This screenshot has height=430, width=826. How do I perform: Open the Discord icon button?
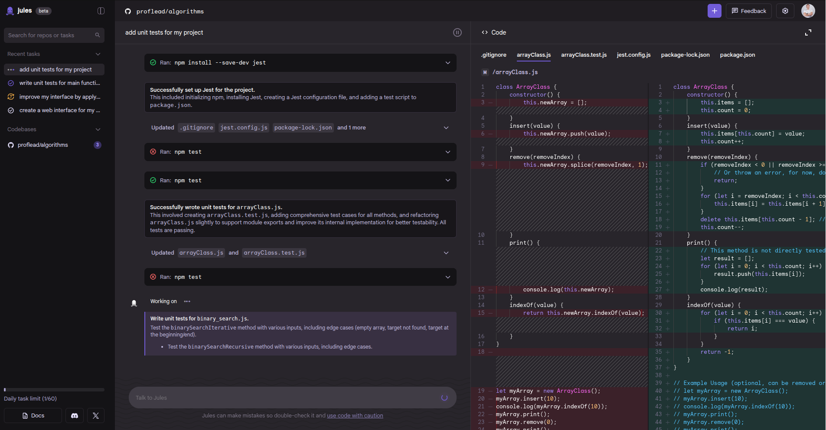click(75, 416)
